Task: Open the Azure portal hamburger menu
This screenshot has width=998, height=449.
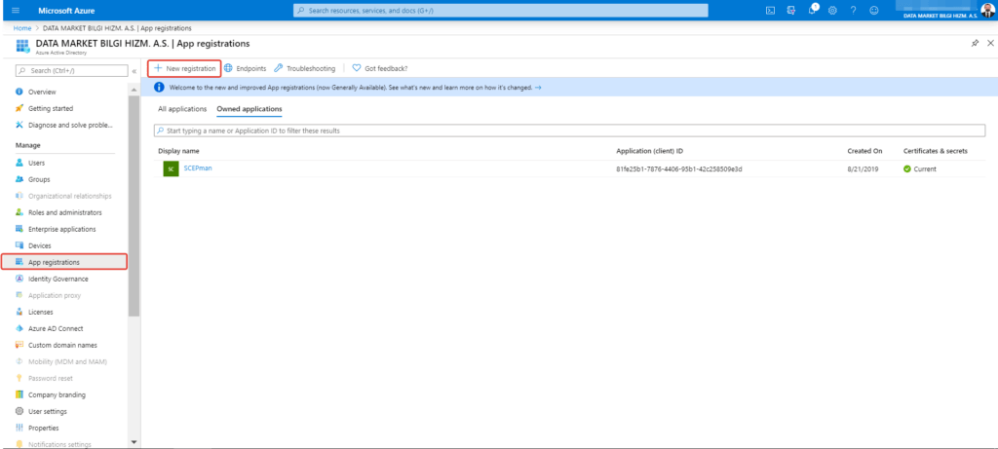Action: coord(16,10)
